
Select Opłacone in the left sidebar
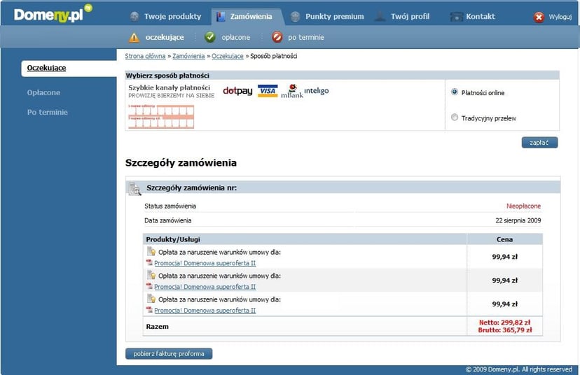pyautogui.click(x=43, y=92)
